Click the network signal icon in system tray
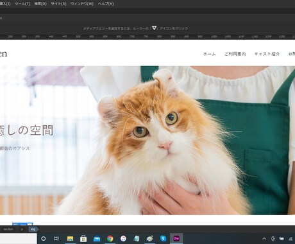Screen dimensions: 295x244 click(291, 238)
